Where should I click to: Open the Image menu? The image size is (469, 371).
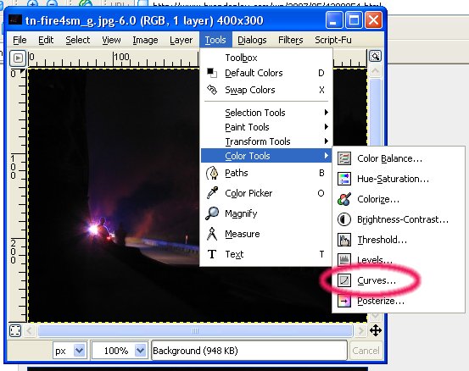(145, 40)
